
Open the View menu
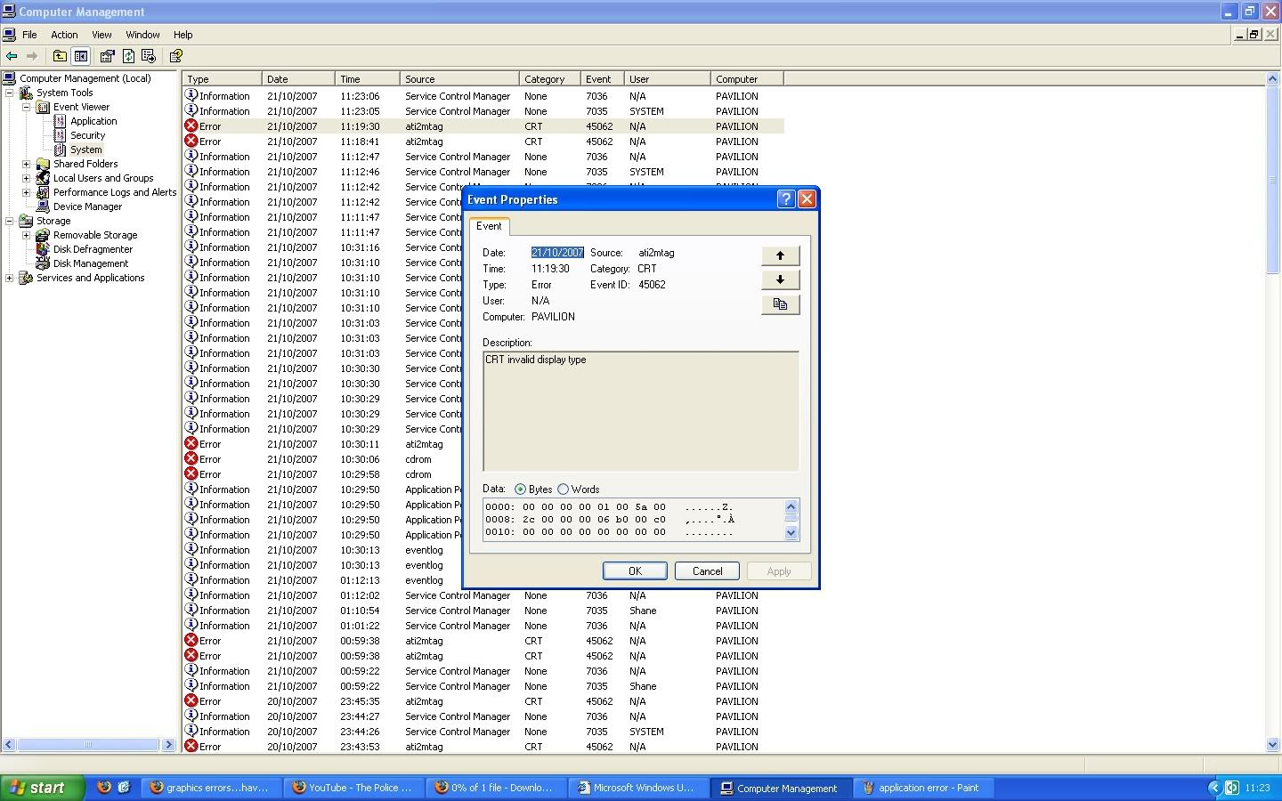click(101, 35)
